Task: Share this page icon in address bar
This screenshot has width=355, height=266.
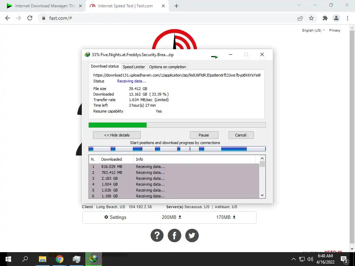Action: (x=300, y=18)
